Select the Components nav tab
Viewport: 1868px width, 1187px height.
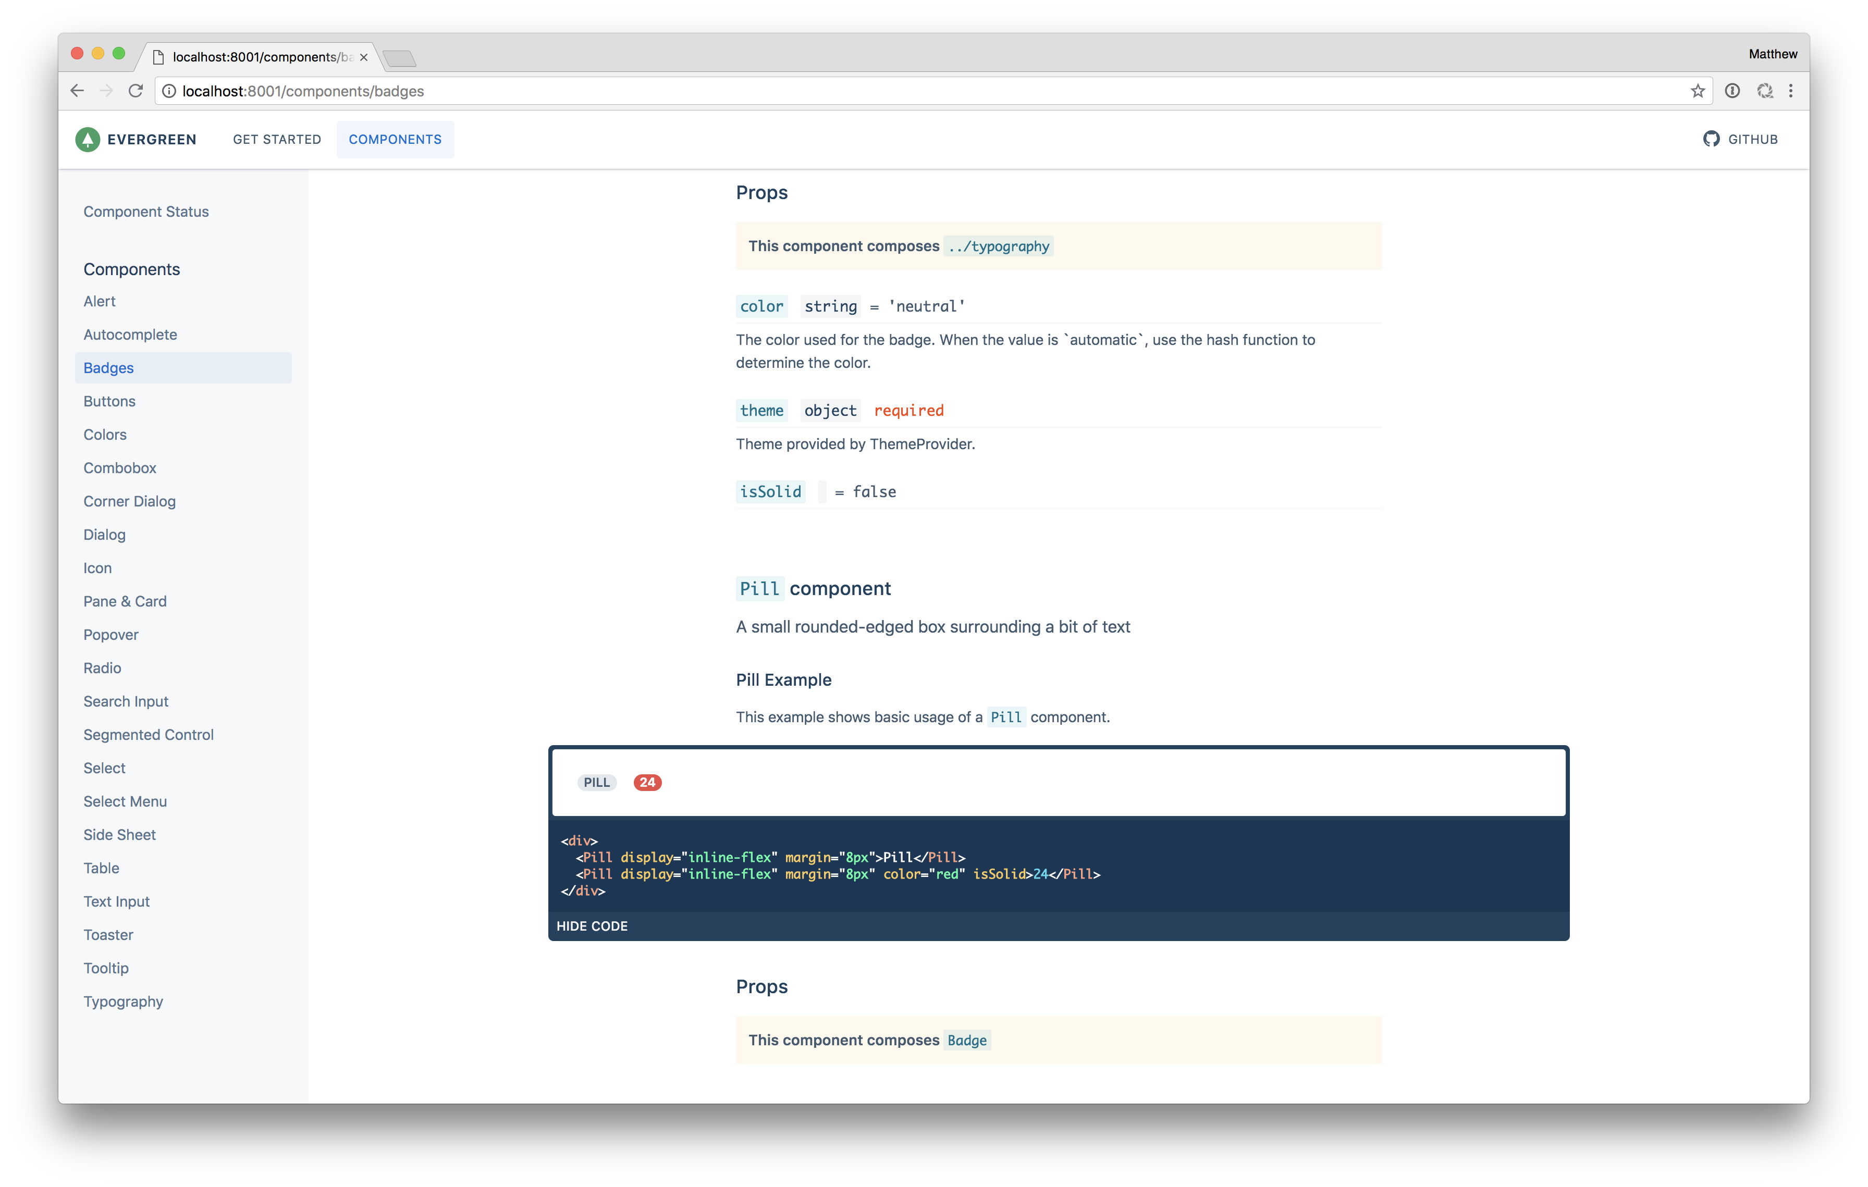pos(395,140)
